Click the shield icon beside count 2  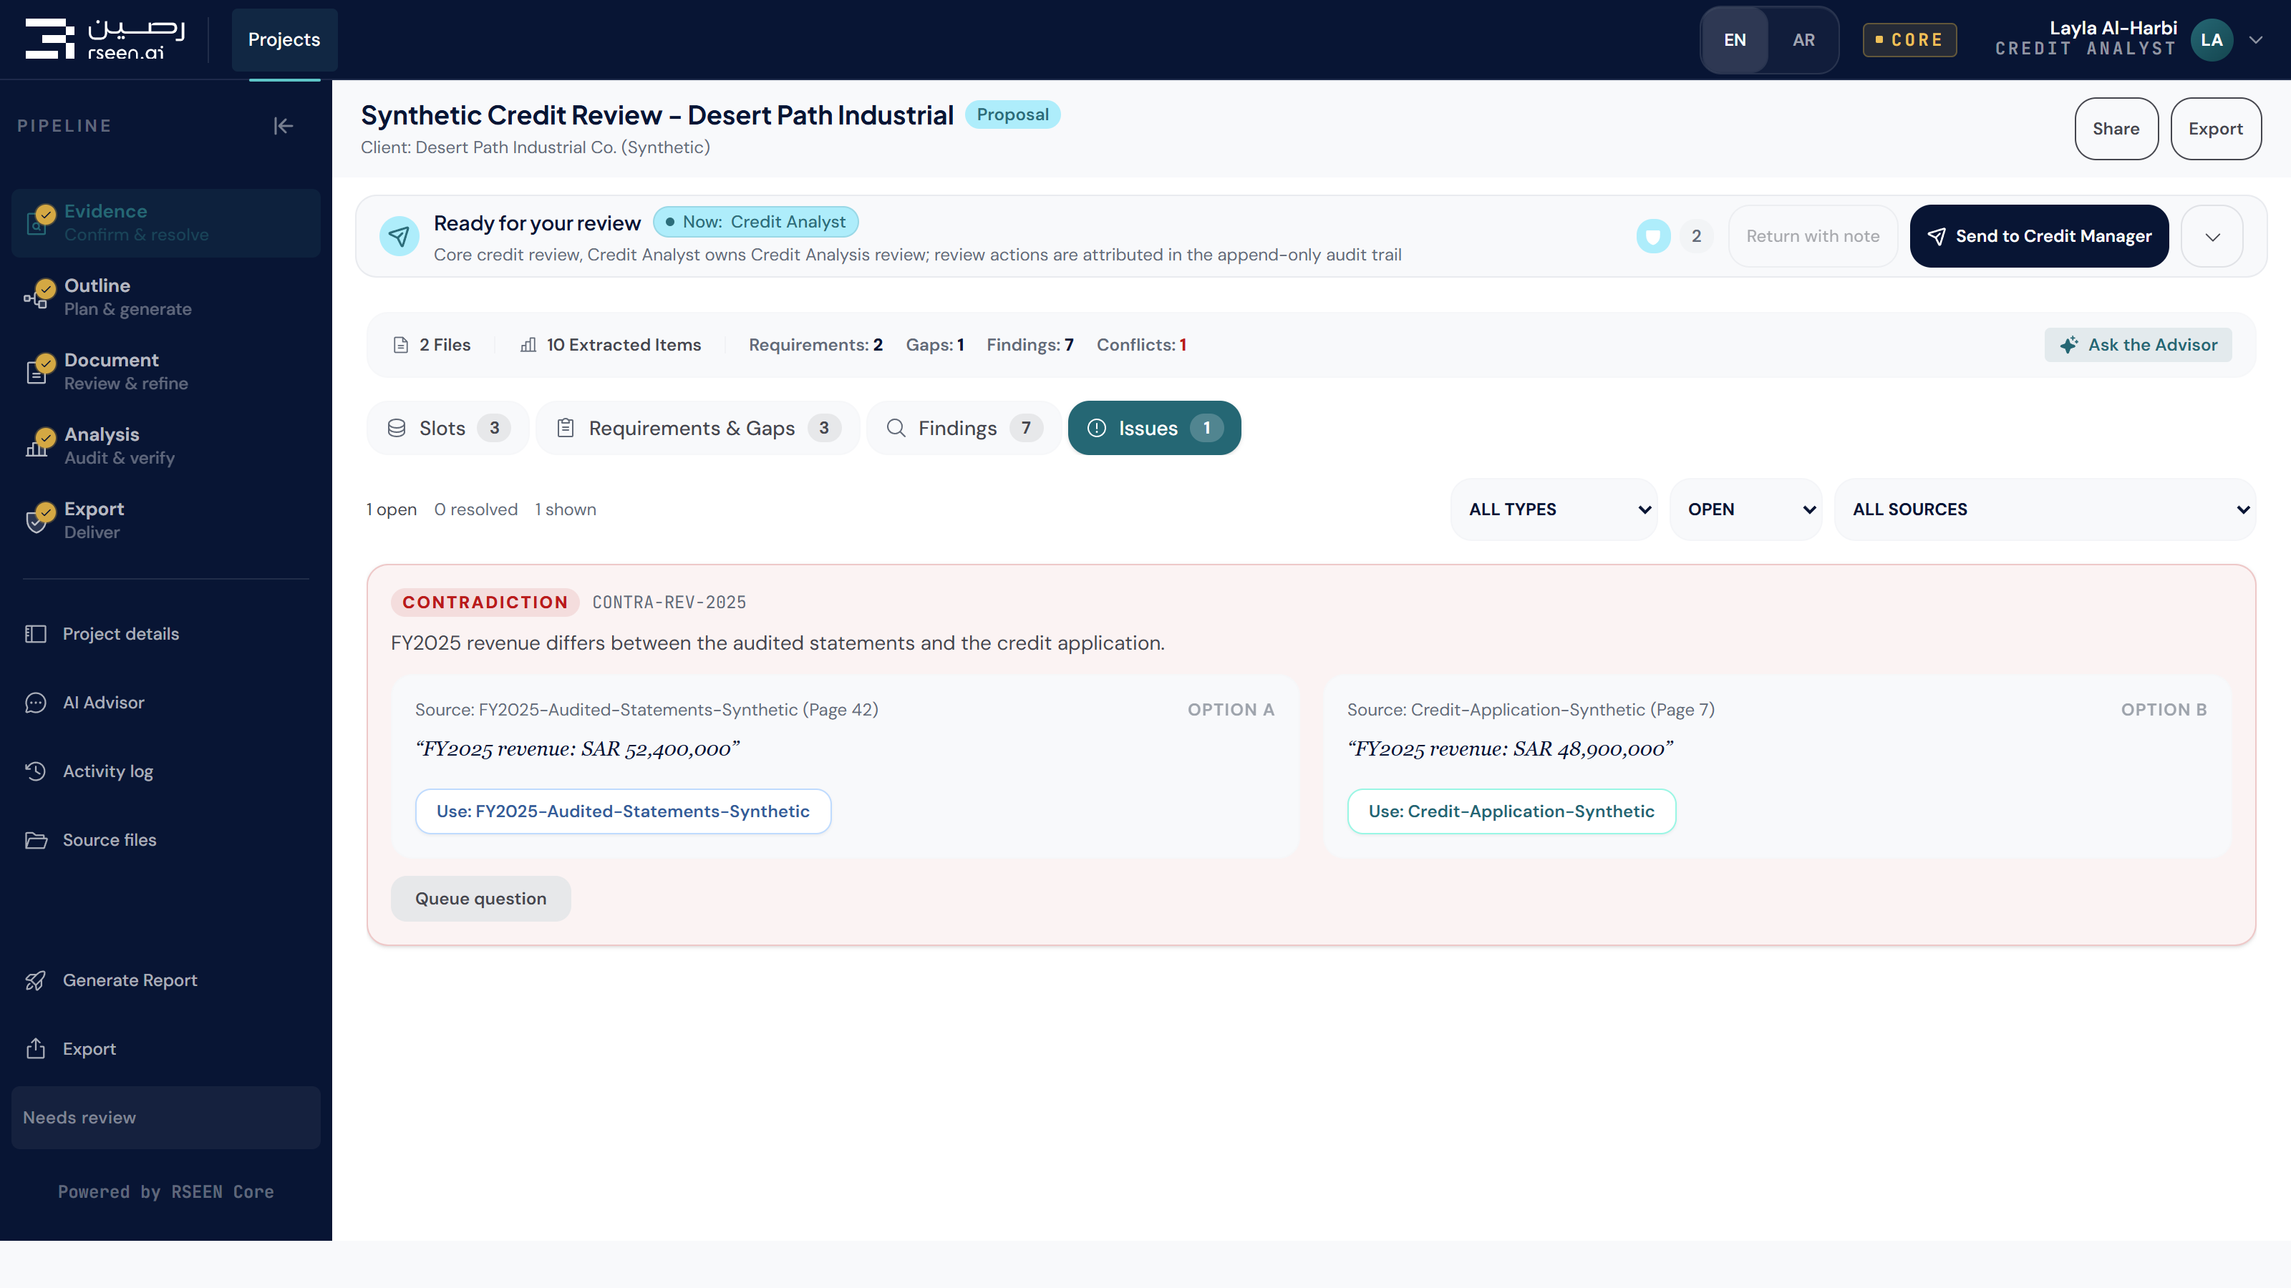(x=1653, y=236)
